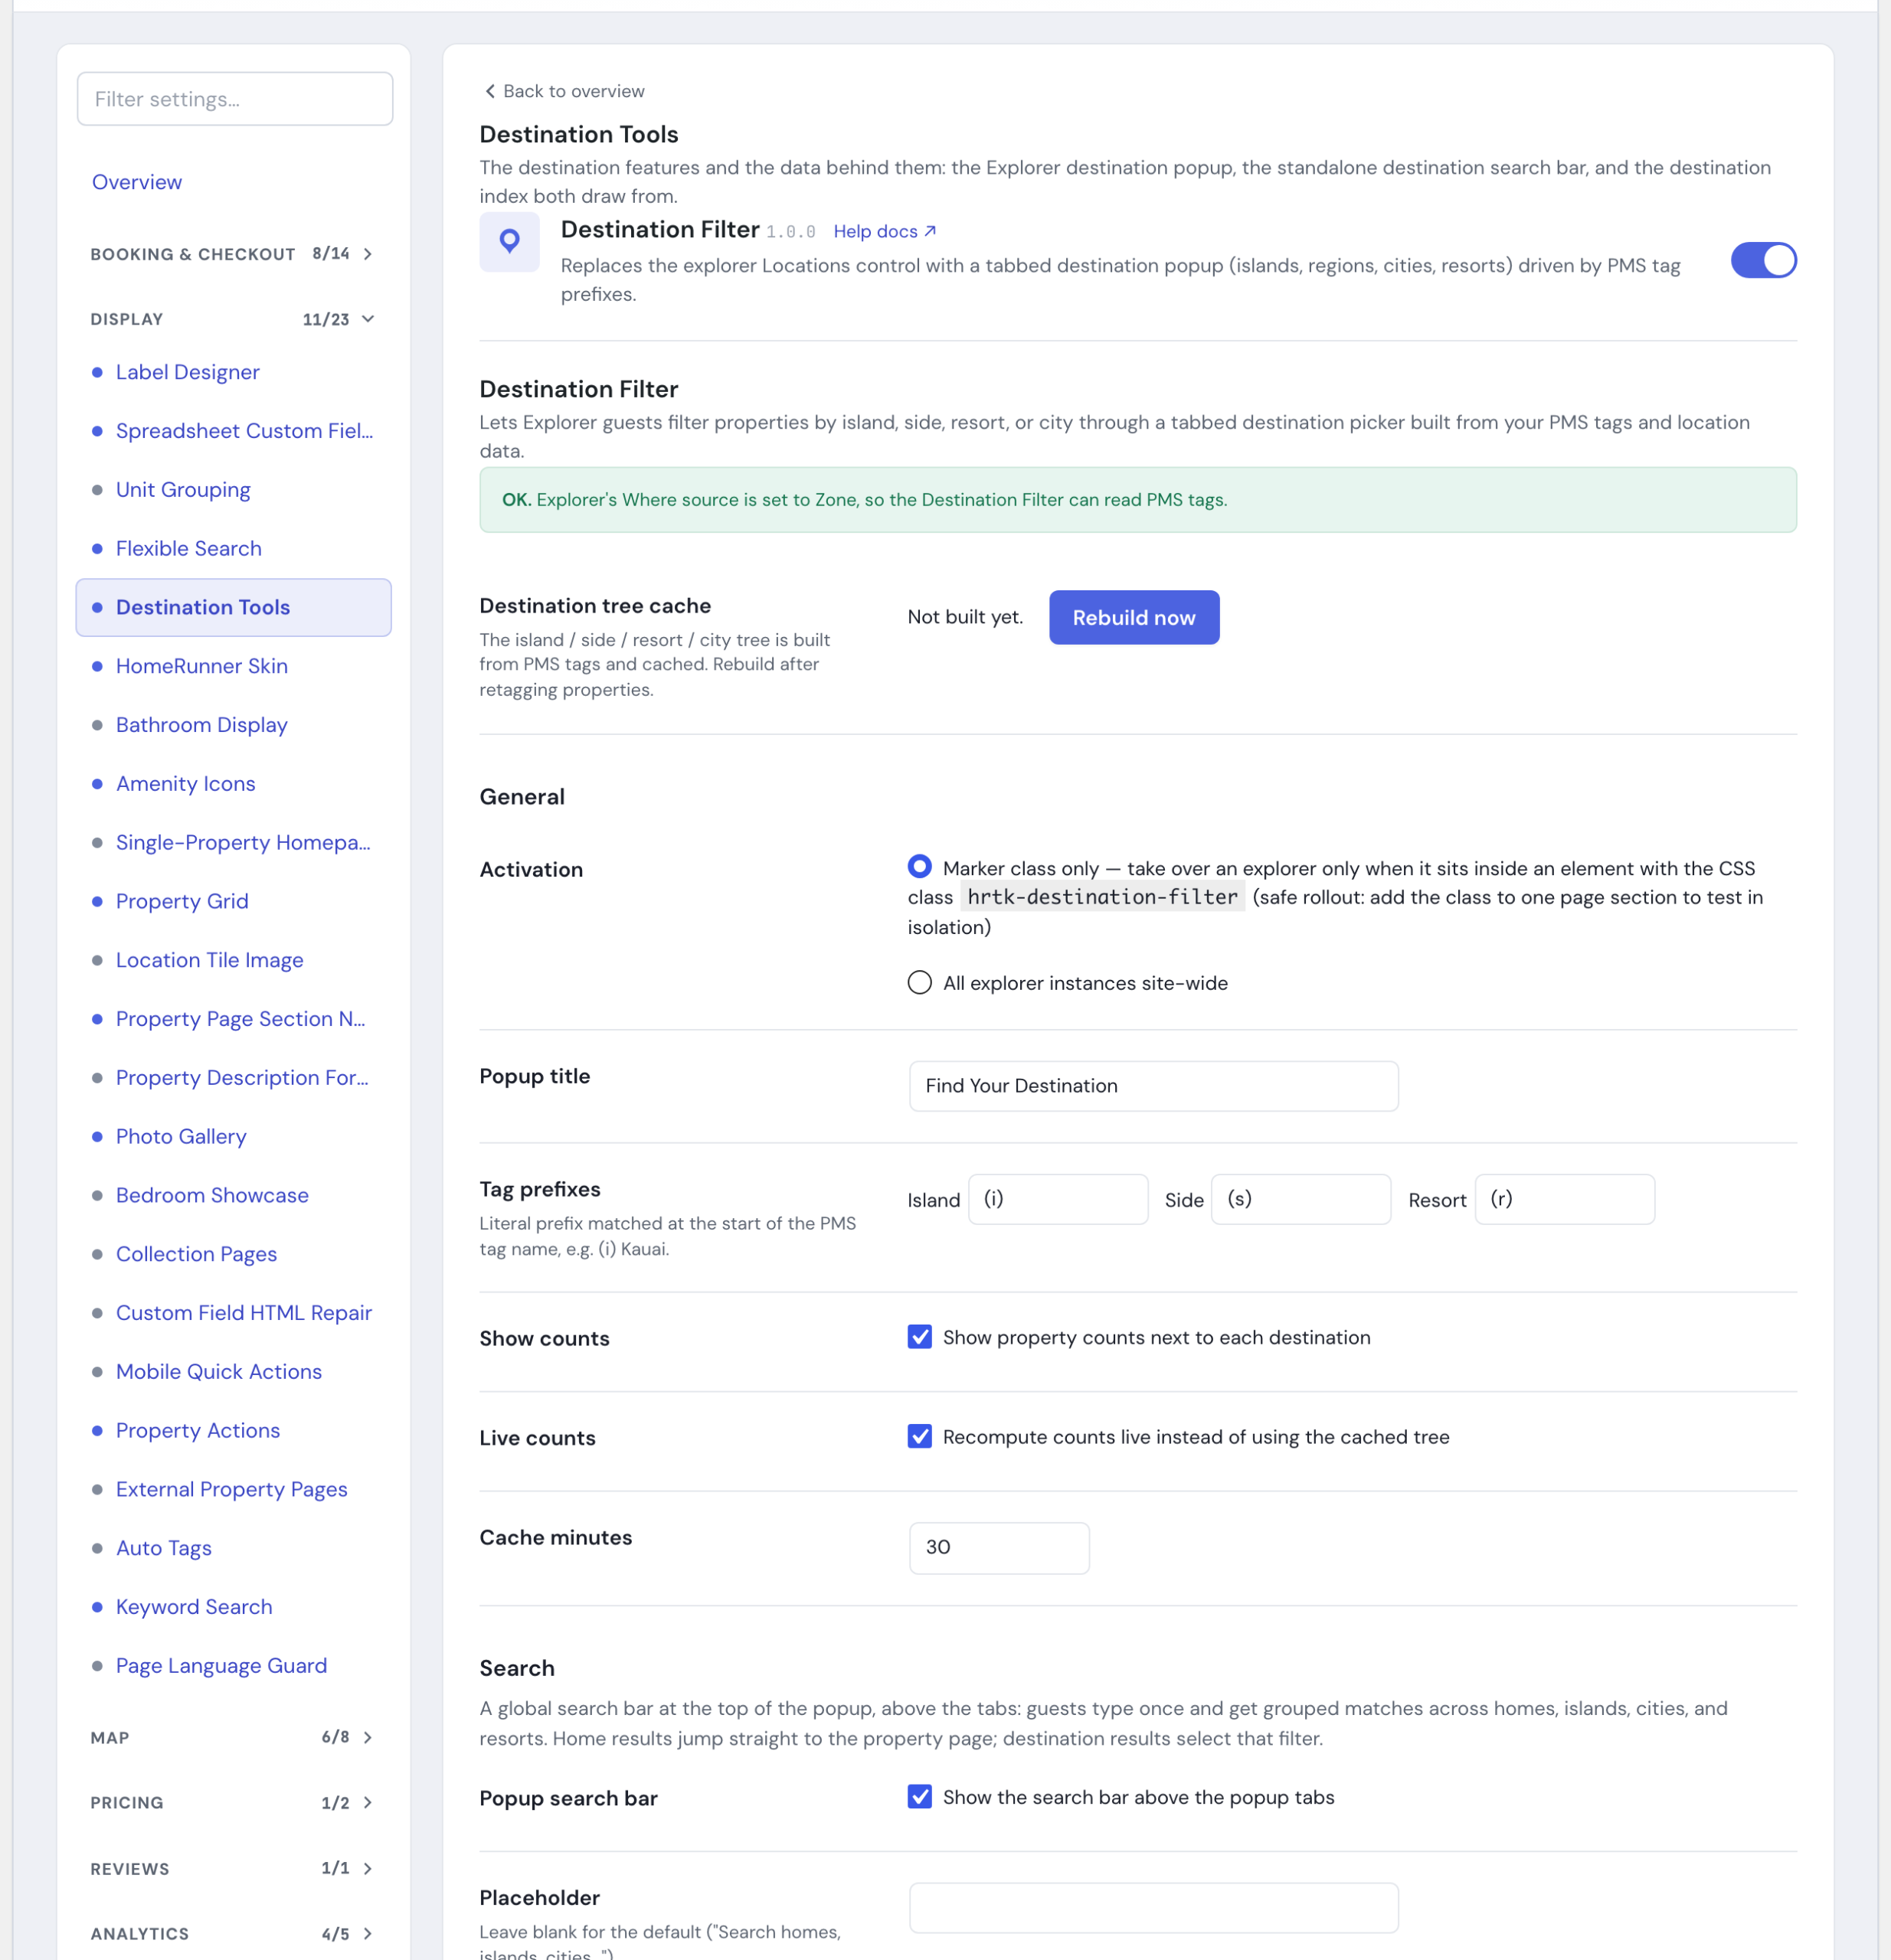Open Bathroom Display settings
This screenshot has width=1891, height=1960.
[x=201, y=724]
